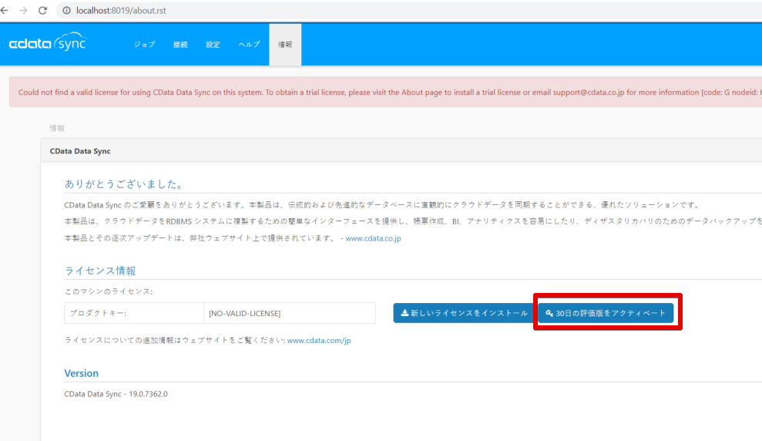Click the red license error banner
This screenshot has width=762, height=441.
(385, 92)
